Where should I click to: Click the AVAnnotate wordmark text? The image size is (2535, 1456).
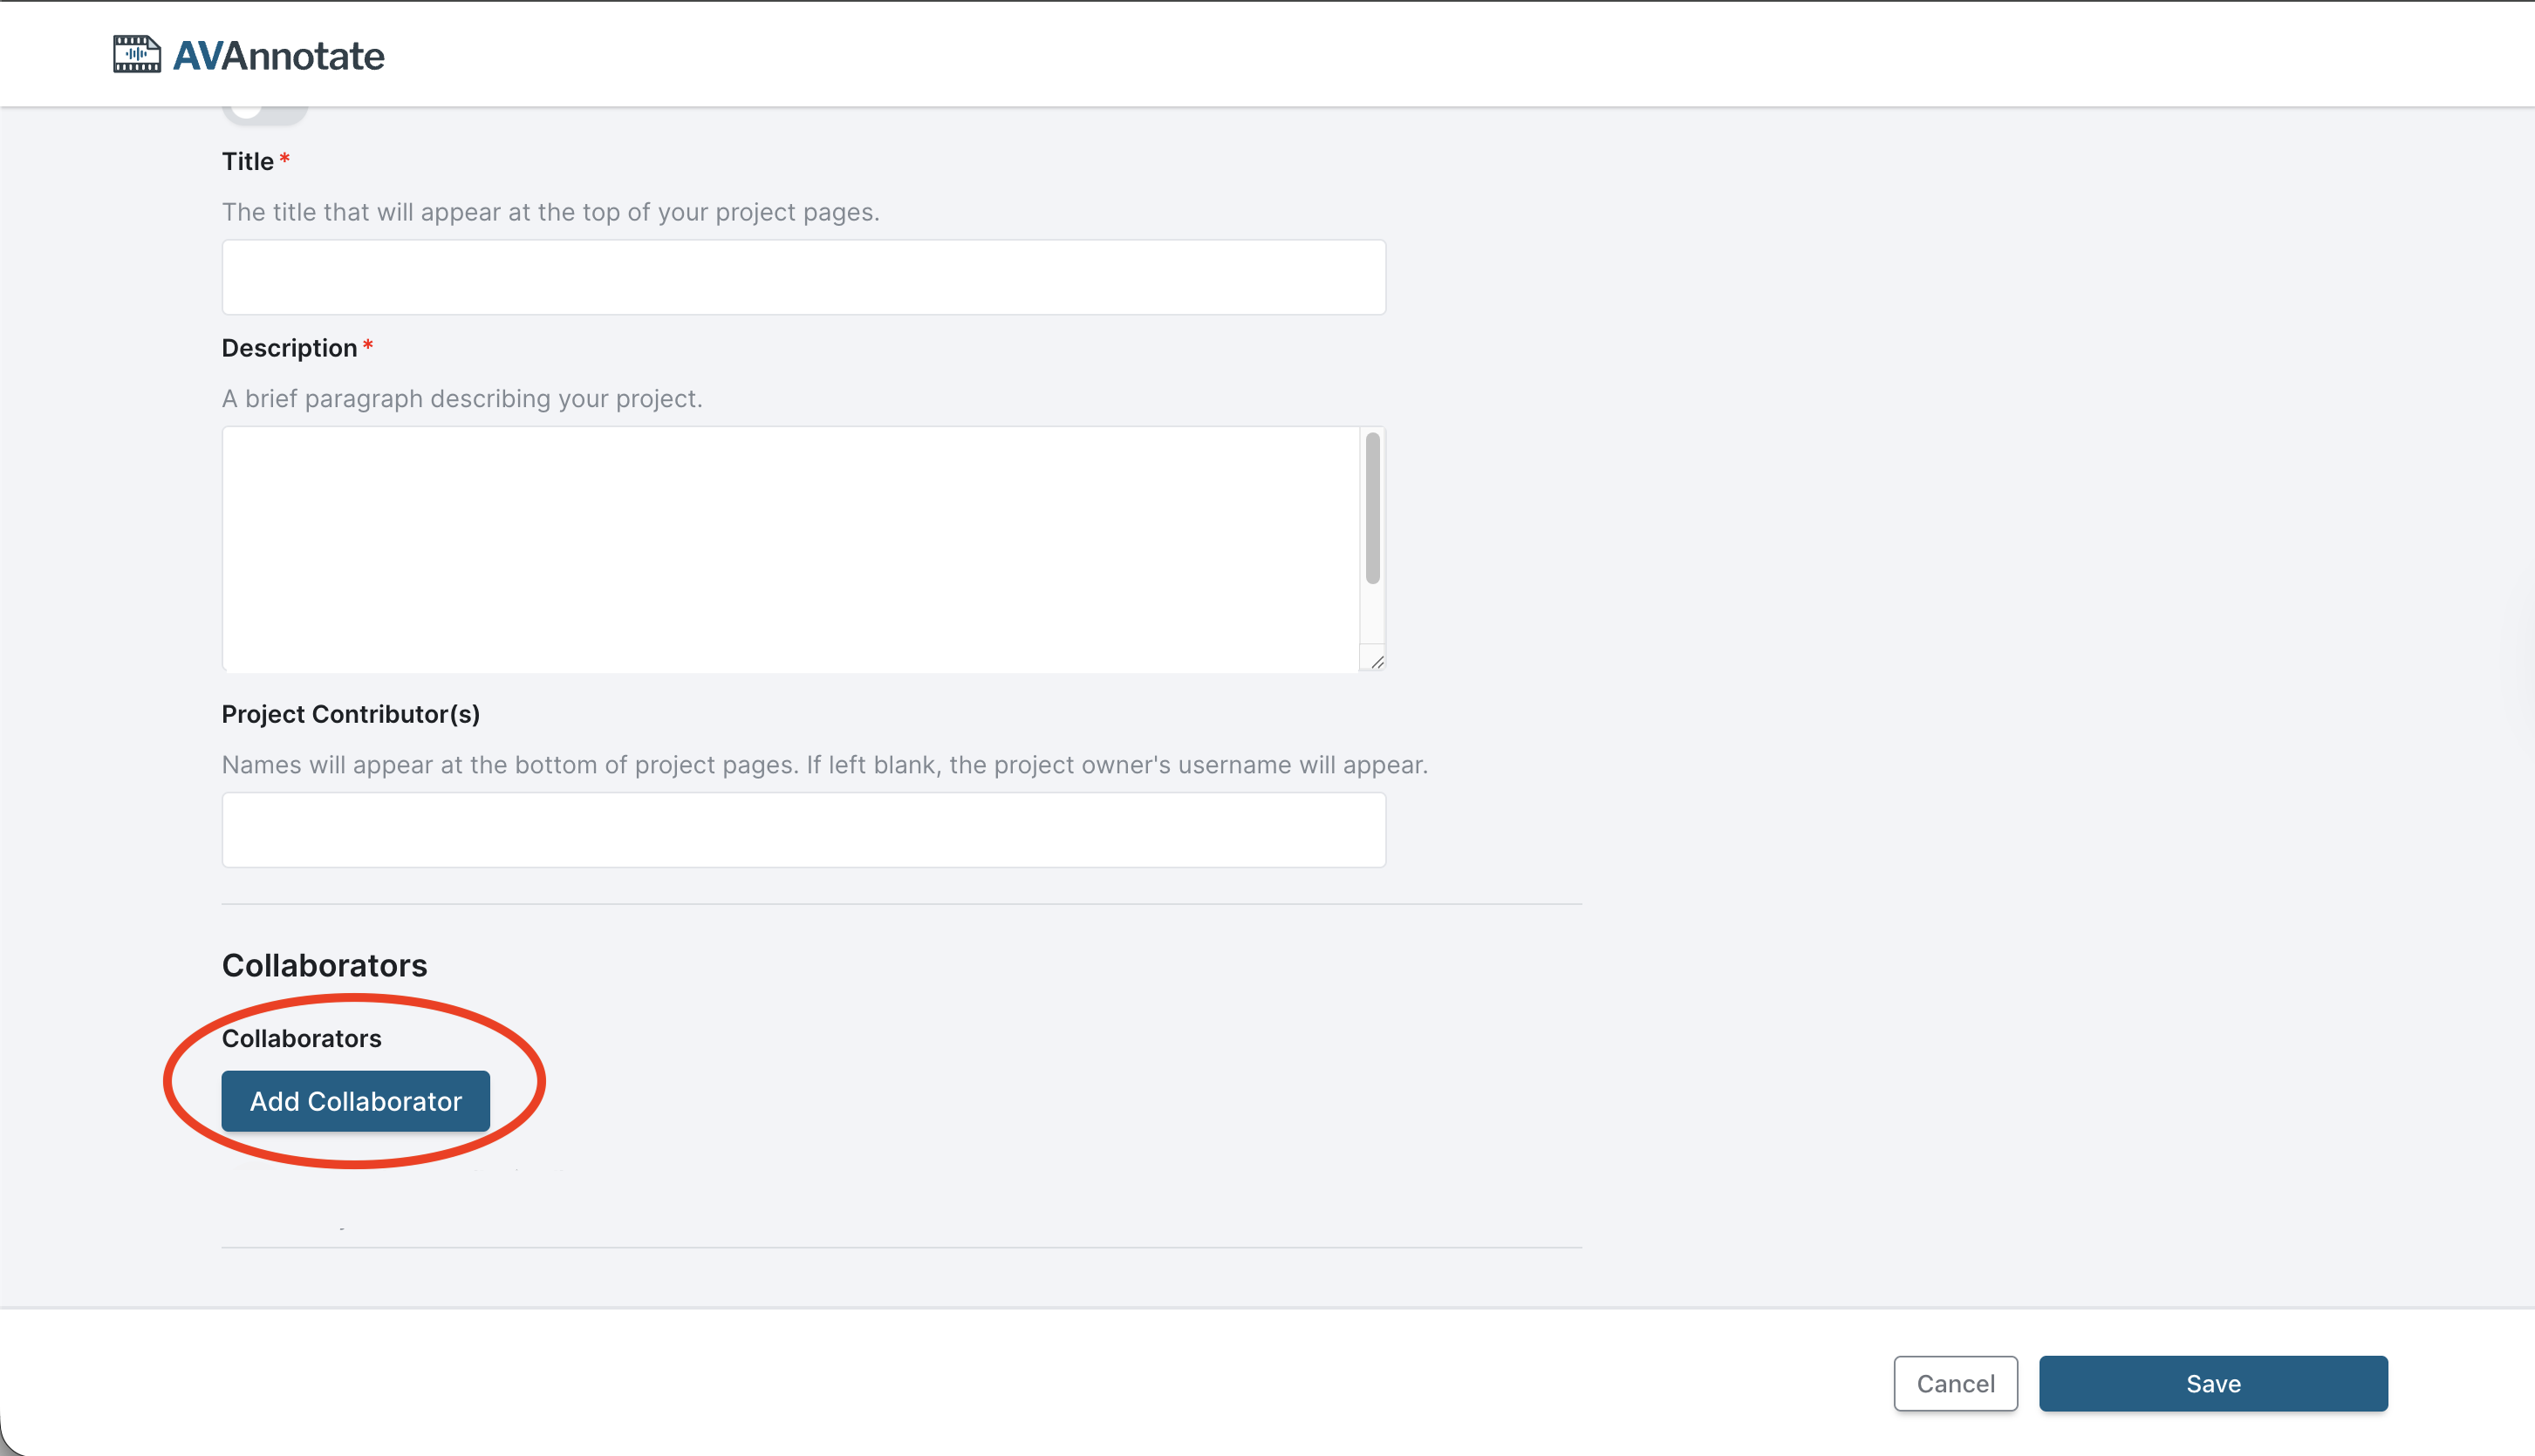[x=278, y=56]
